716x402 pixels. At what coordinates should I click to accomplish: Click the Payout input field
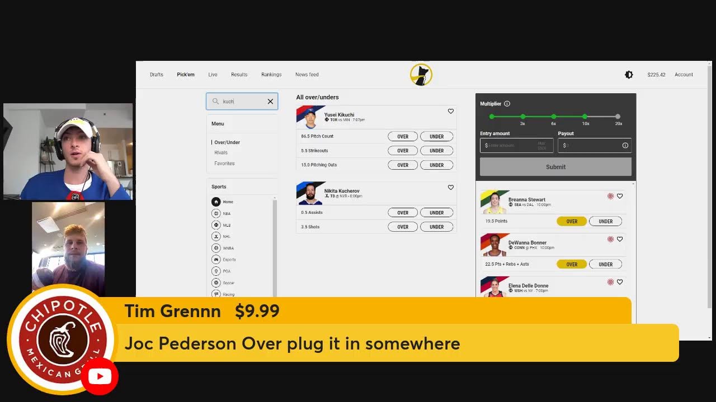(x=595, y=145)
